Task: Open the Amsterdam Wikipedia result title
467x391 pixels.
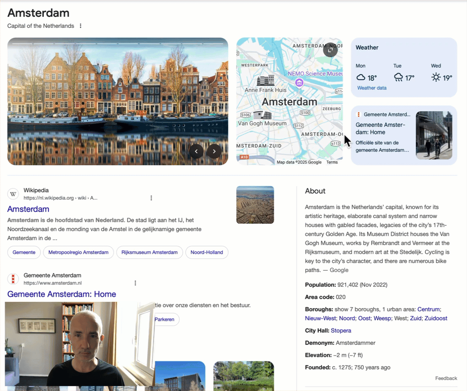Action: point(28,209)
